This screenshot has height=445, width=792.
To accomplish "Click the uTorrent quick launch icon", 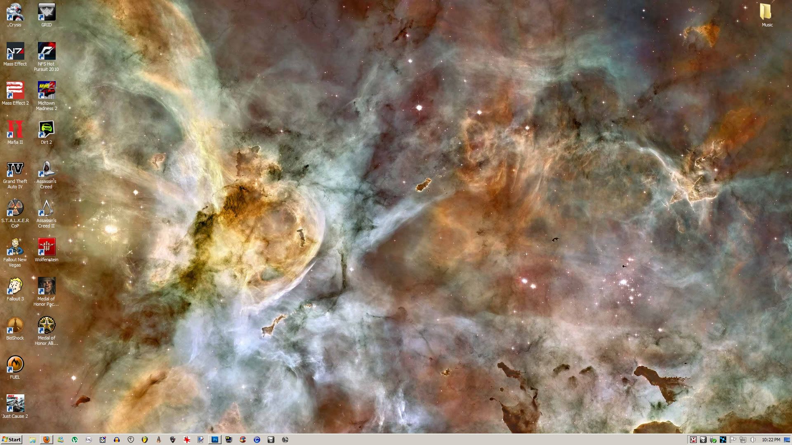I will click(x=75, y=440).
